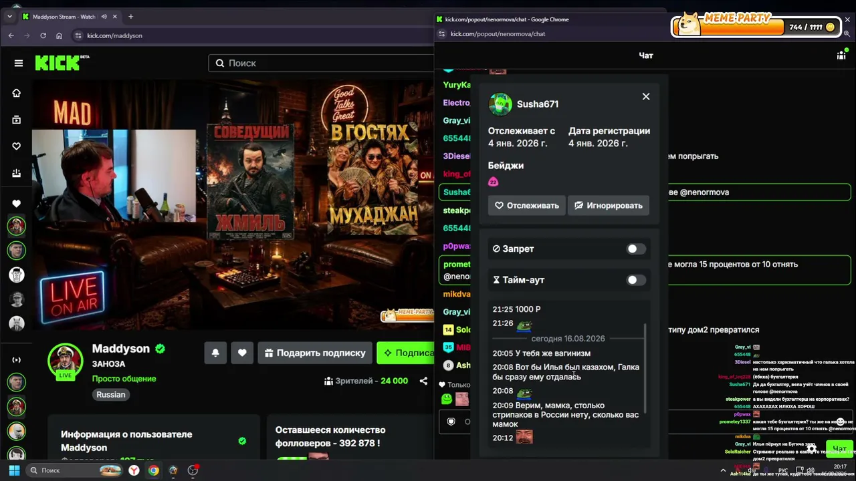Click the green verified badge next to Maddyson
The image size is (856, 481).
click(x=160, y=349)
